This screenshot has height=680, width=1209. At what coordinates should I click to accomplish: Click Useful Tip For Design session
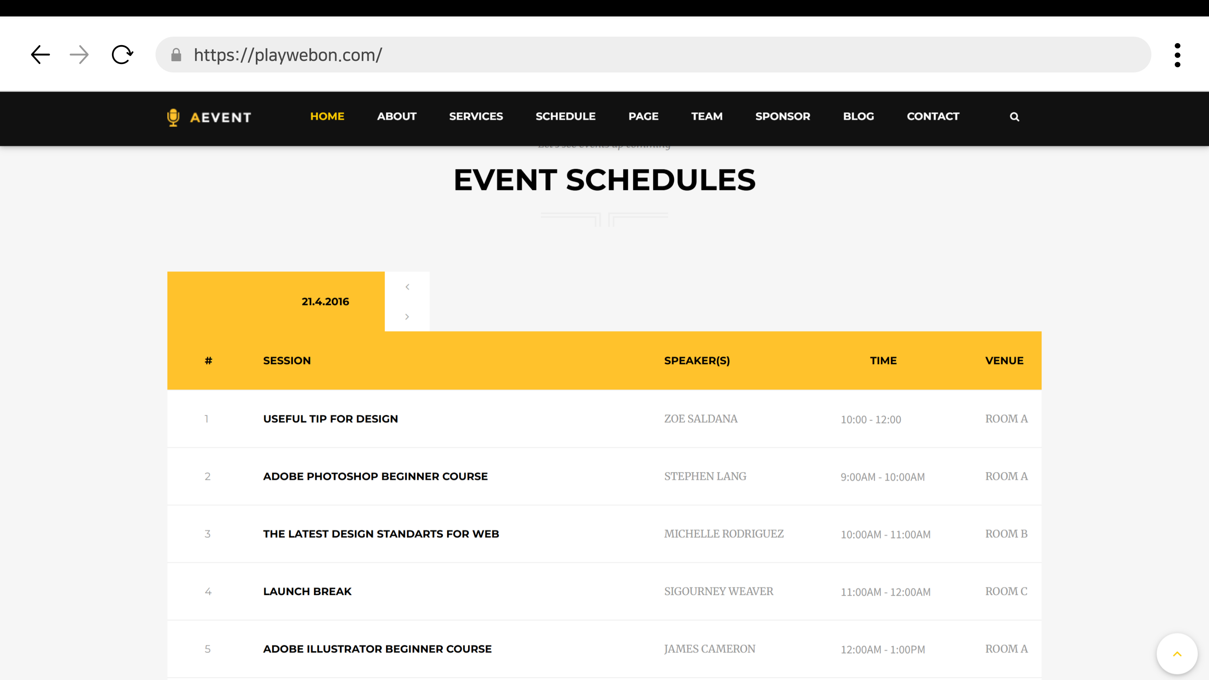[330, 419]
